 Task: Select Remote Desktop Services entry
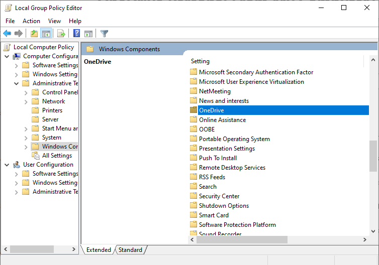coord(232,167)
